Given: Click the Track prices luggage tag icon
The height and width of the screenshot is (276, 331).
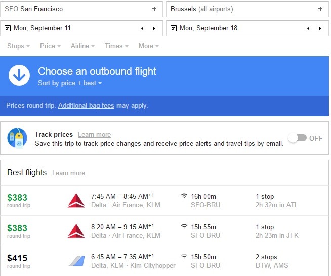Looking at the screenshot, I should pos(17,138).
